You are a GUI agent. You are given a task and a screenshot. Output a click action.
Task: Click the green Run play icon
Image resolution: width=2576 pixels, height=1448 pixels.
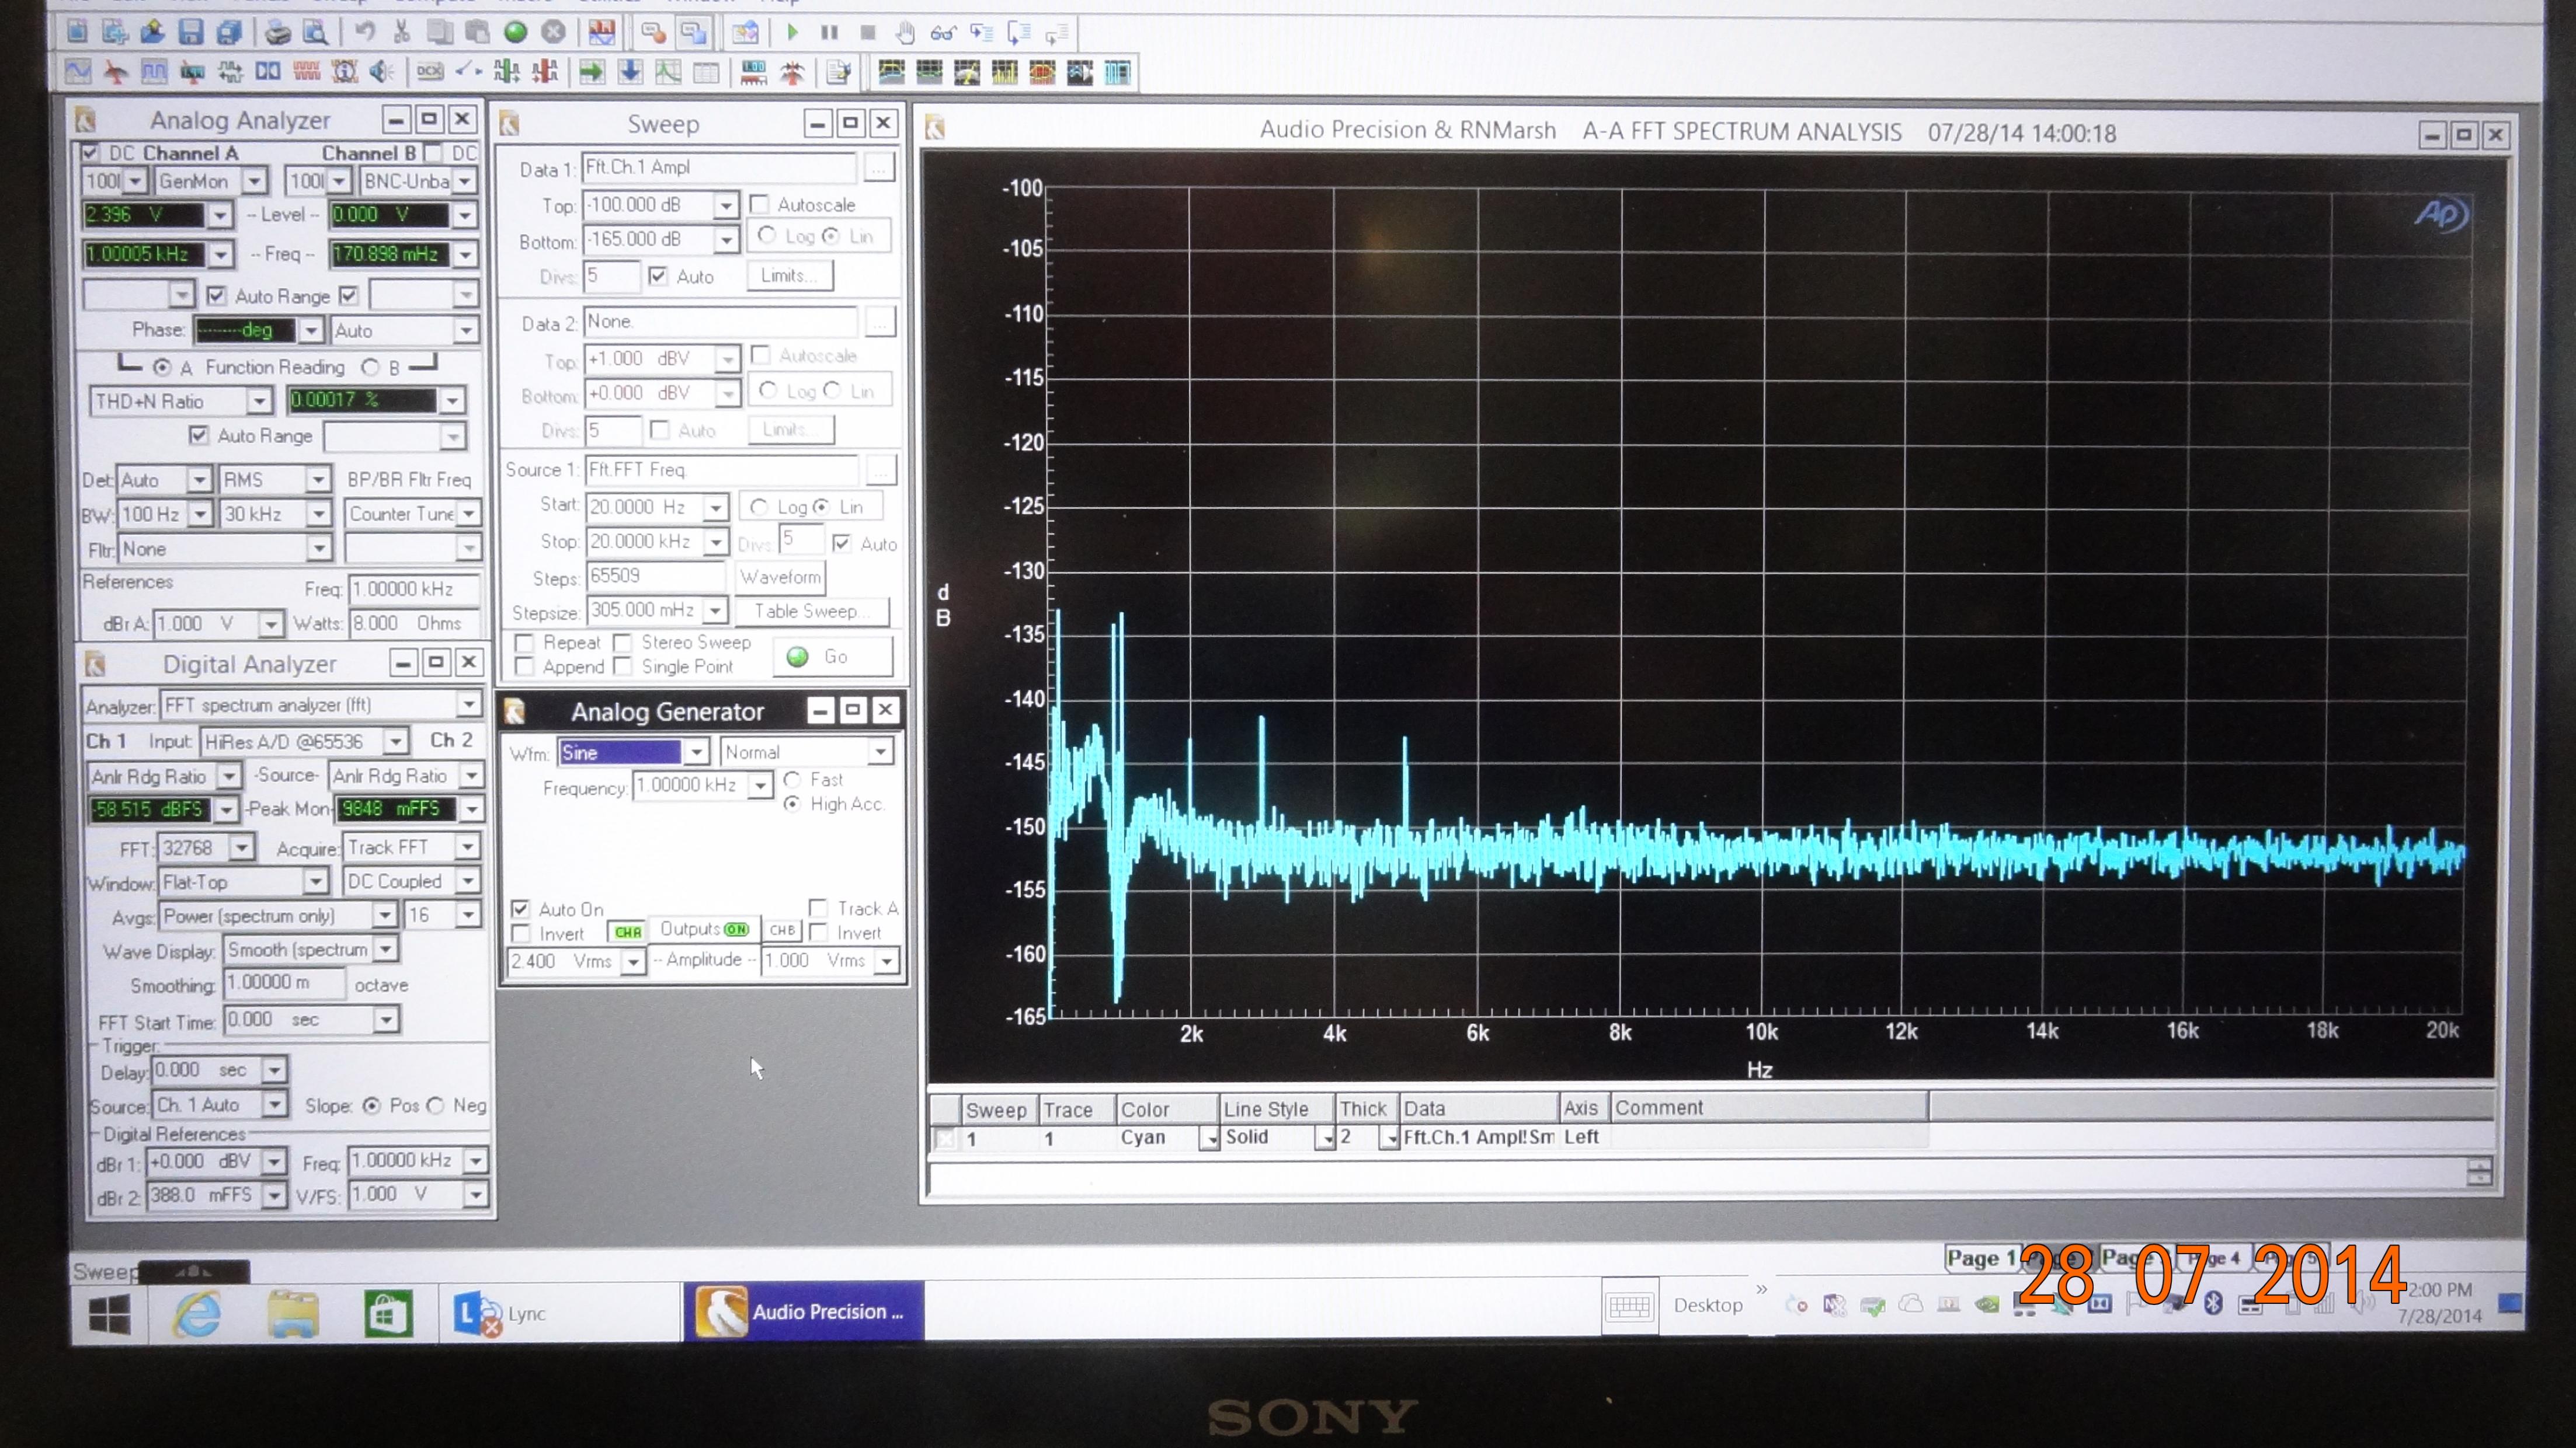[792, 32]
